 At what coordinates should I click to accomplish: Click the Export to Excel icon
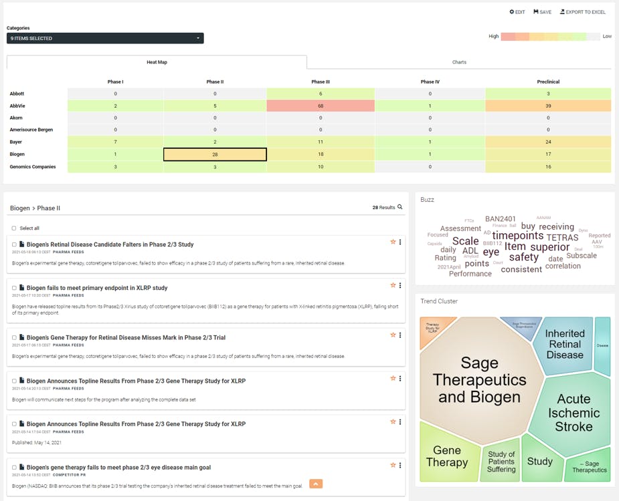click(x=562, y=12)
